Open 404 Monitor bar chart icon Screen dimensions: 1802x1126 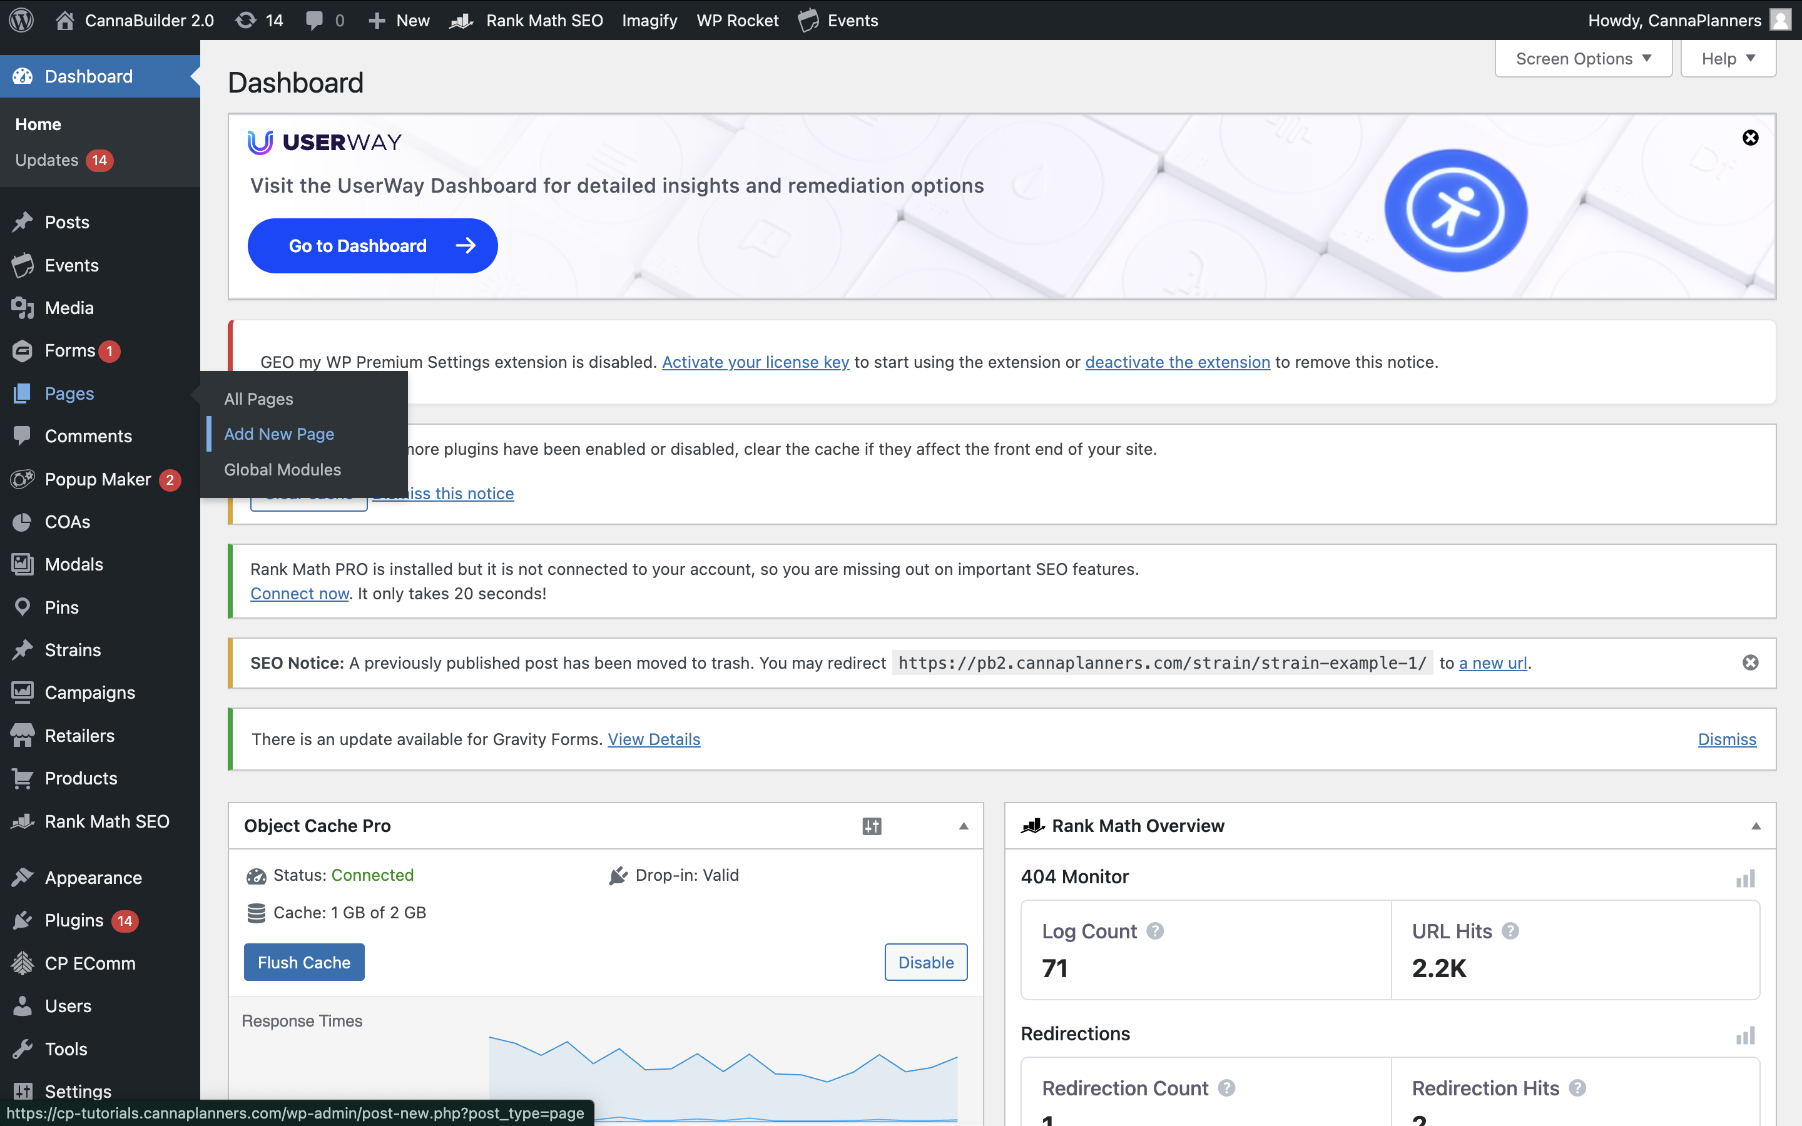pos(1744,879)
